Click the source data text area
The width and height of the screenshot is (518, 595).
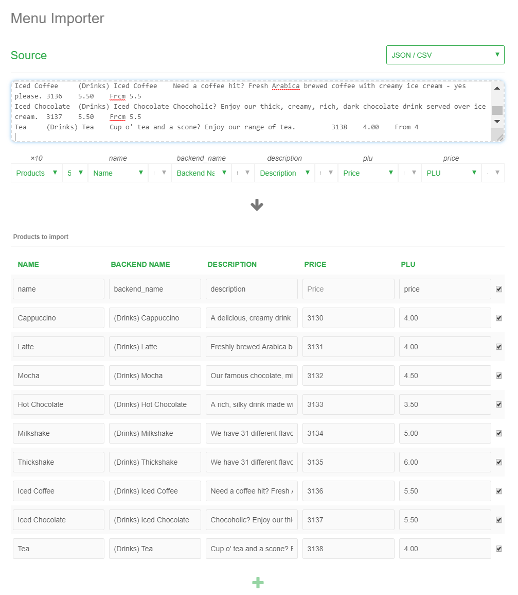coord(251,111)
